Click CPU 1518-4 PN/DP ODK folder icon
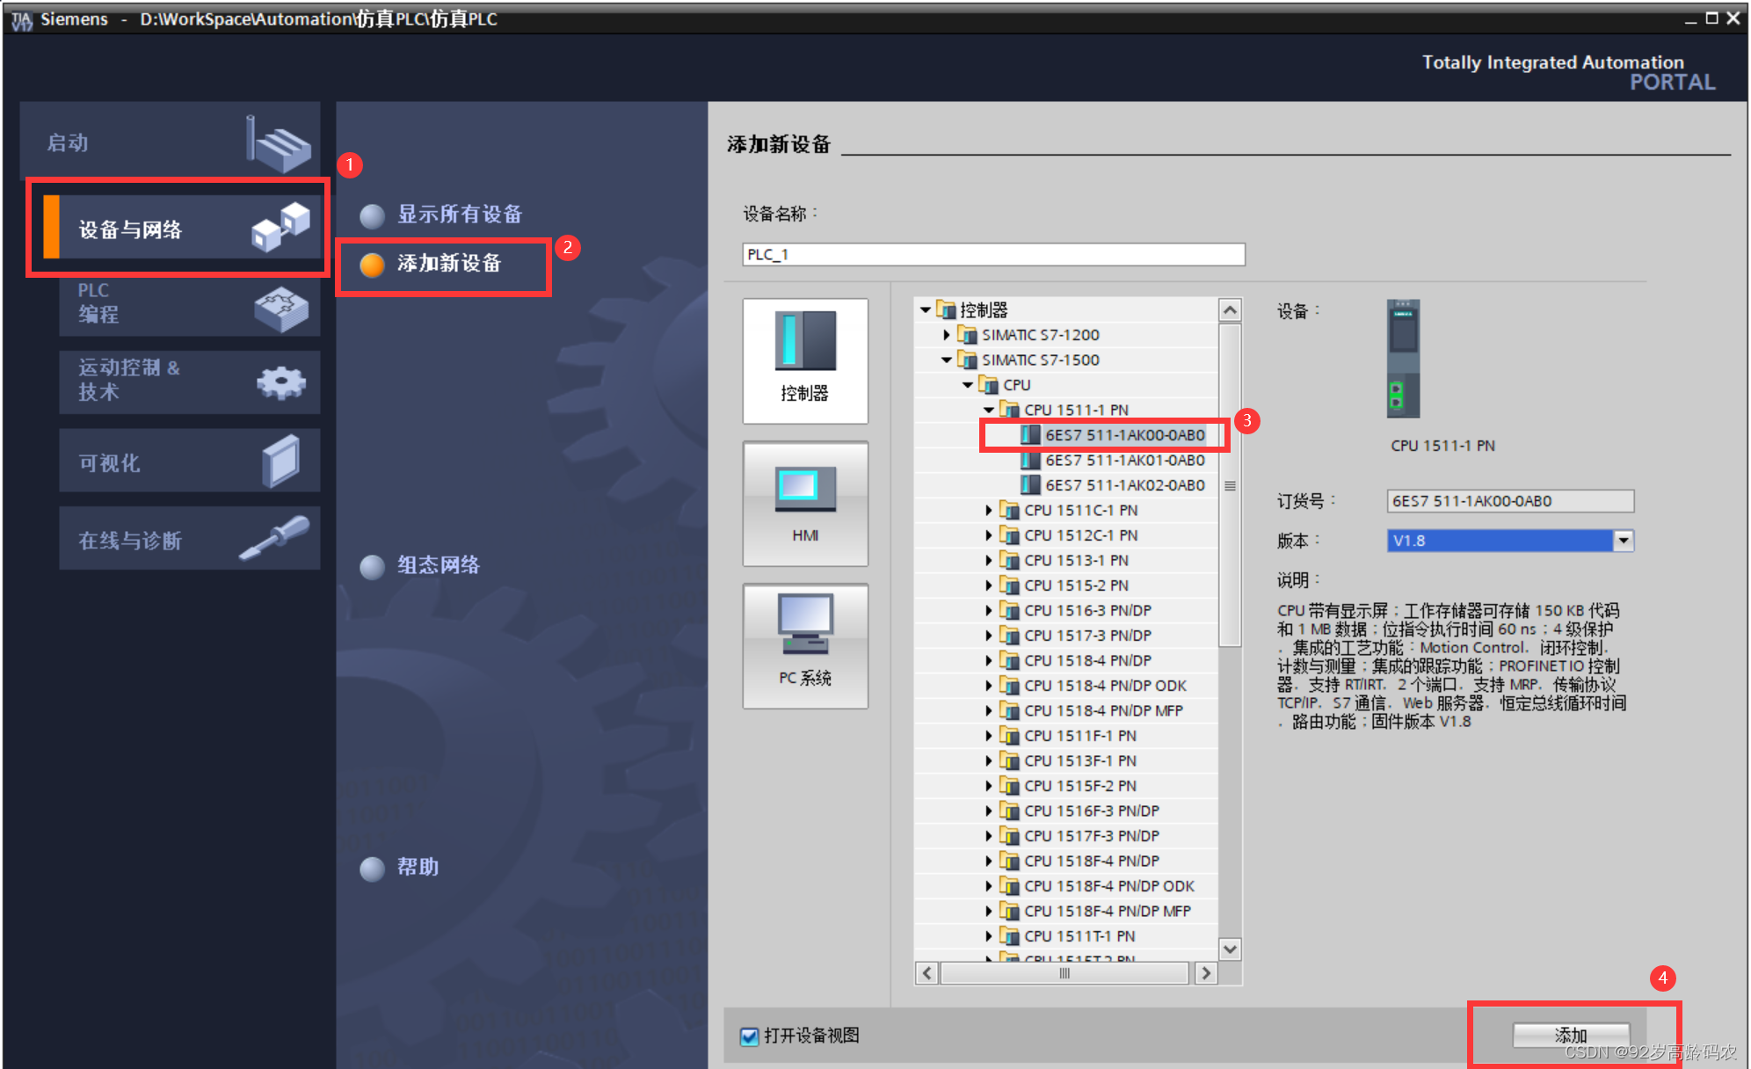This screenshot has width=1751, height=1069. click(1009, 686)
